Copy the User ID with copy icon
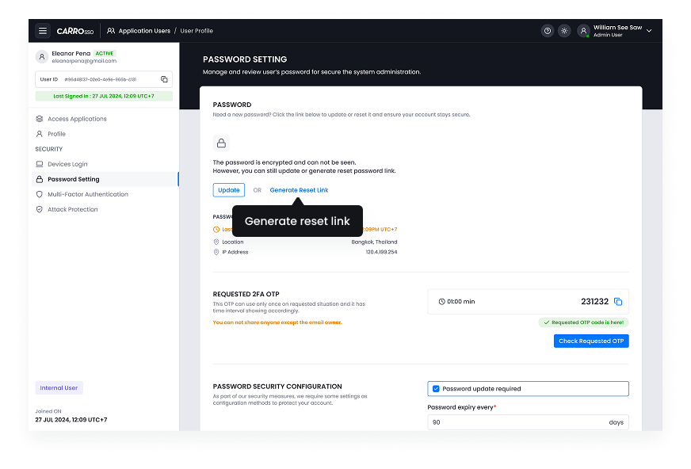Image resolution: width=691 pixels, height=469 pixels. coord(165,79)
